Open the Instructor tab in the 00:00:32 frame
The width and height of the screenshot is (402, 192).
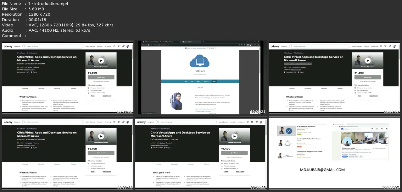click(324, 88)
